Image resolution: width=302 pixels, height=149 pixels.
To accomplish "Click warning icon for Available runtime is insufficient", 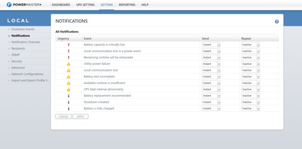I will point(69,83).
